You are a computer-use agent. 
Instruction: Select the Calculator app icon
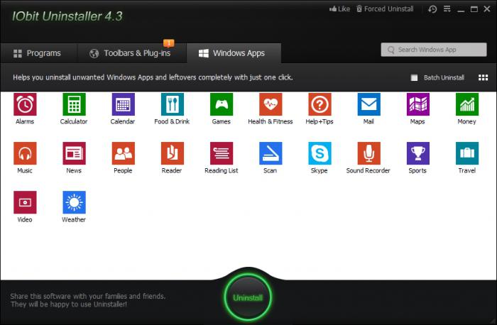click(74, 104)
